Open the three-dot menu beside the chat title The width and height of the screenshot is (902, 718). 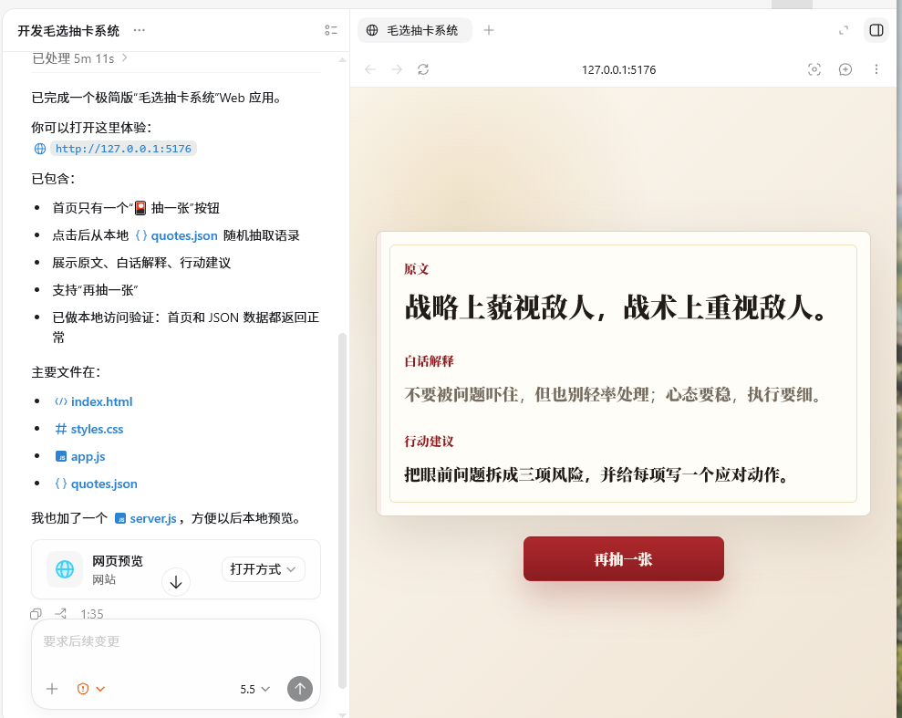pos(140,30)
